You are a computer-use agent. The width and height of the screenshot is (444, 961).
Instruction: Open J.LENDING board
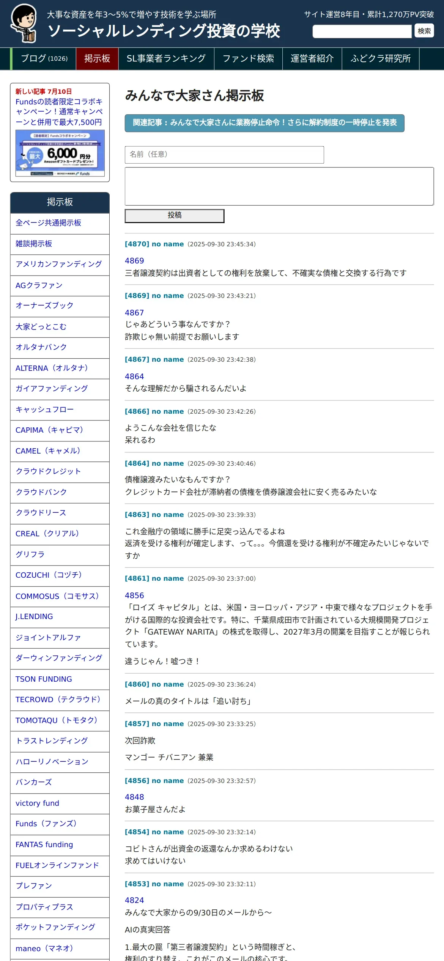tap(60, 617)
